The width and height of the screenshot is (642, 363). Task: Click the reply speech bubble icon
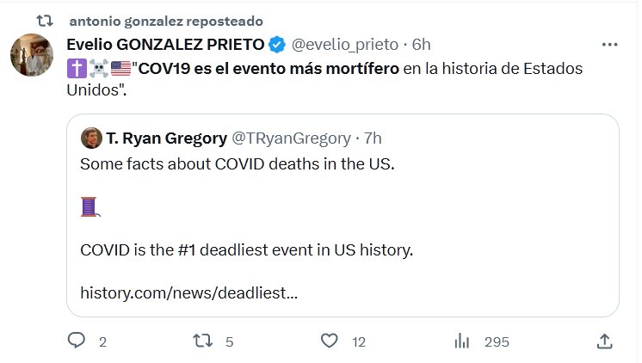(x=78, y=341)
